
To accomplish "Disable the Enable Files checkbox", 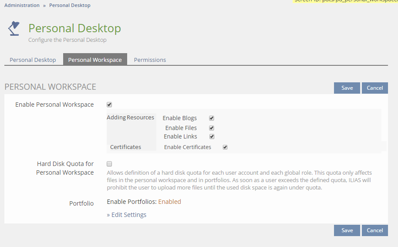I will 212,128.
